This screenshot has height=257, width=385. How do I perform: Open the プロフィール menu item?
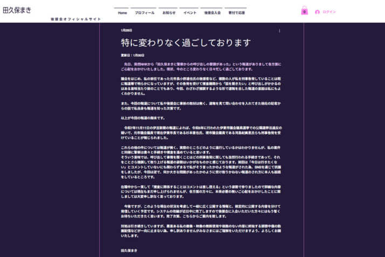point(145,13)
